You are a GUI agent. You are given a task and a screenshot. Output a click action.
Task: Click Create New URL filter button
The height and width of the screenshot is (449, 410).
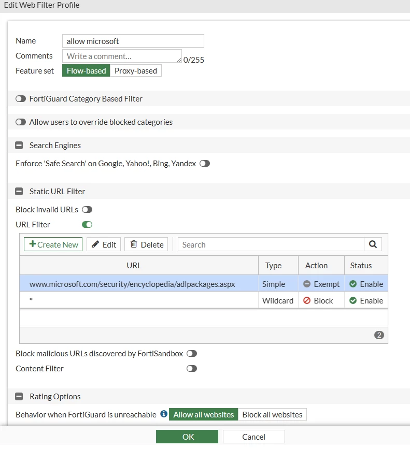click(53, 244)
